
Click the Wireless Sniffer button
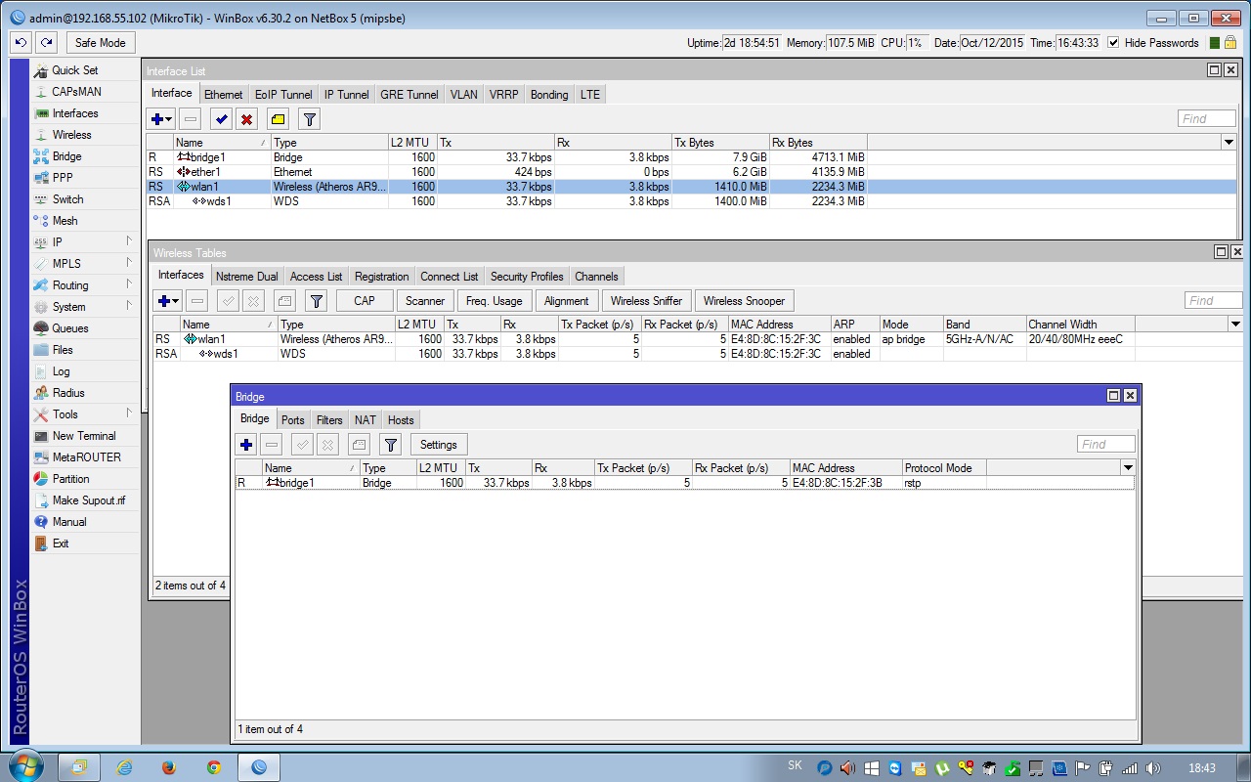647,301
